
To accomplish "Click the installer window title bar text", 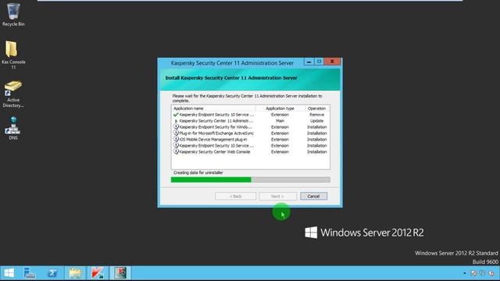I will 232,63.
